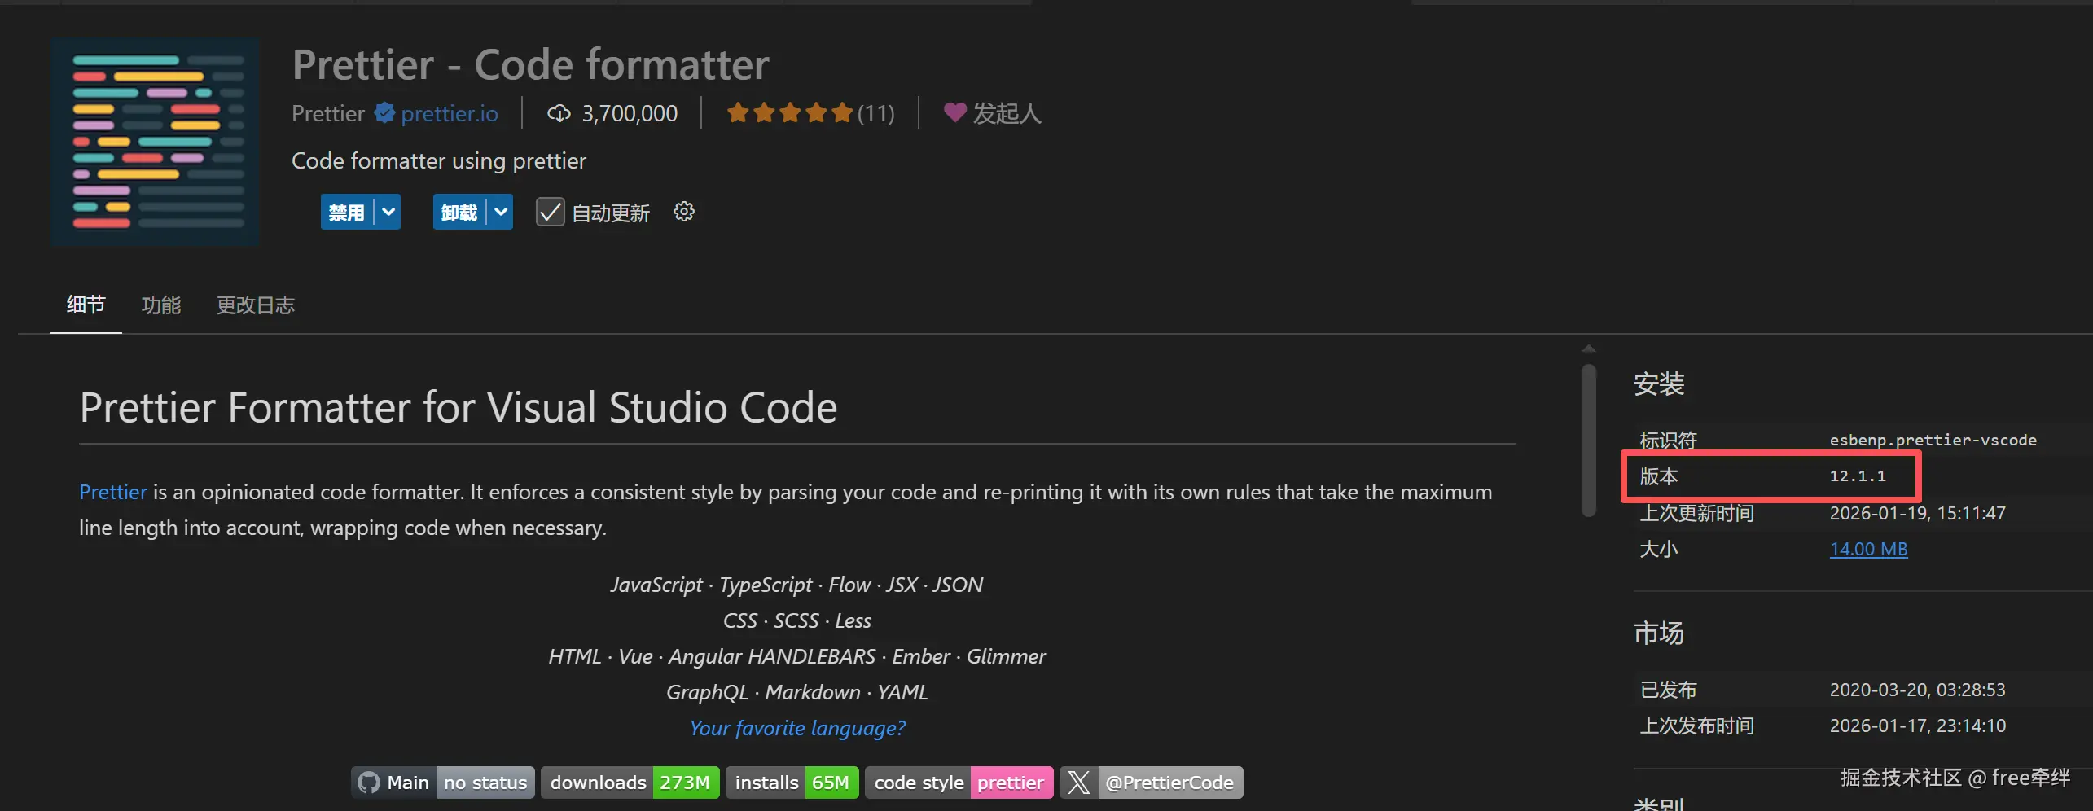Open the prettier.io publisher link
2093x811 pixels.
point(450,113)
